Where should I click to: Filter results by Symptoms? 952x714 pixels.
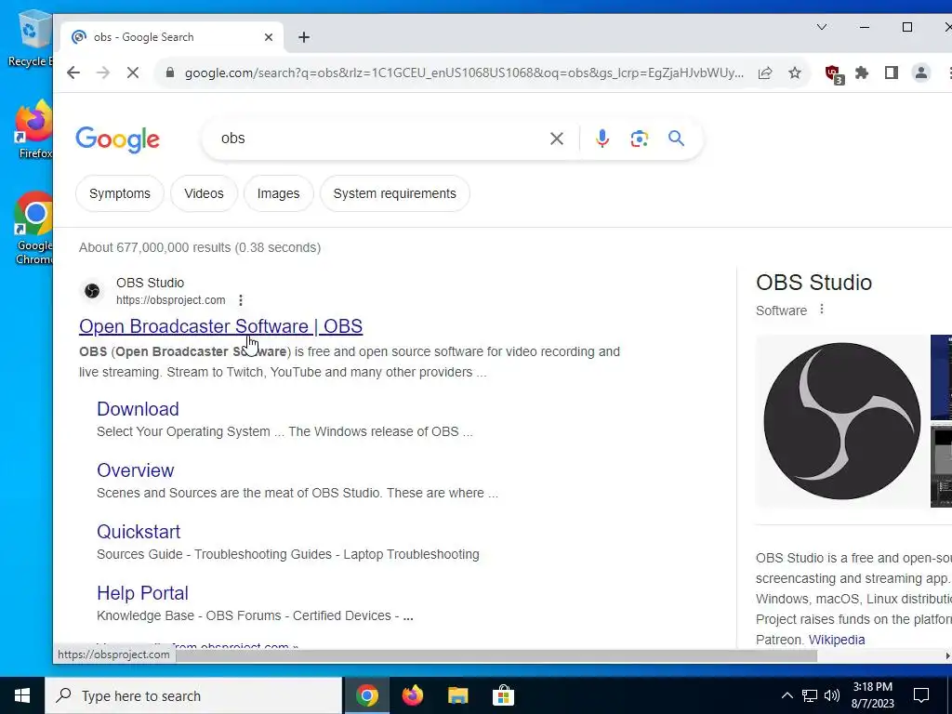coord(120,193)
